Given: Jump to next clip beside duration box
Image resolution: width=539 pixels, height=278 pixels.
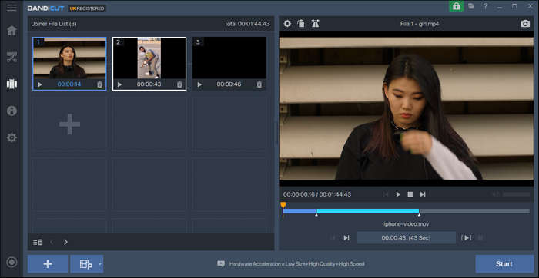Looking at the screenshot, I should [x=346, y=237].
